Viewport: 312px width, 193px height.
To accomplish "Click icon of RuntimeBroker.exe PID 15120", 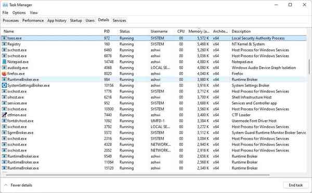I will pos(4,168).
